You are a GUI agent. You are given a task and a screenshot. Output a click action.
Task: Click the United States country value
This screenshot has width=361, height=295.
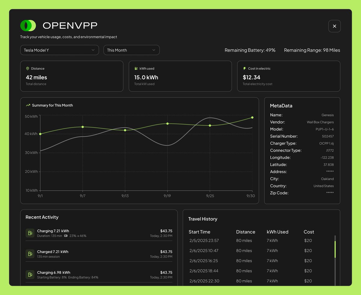point(324,186)
